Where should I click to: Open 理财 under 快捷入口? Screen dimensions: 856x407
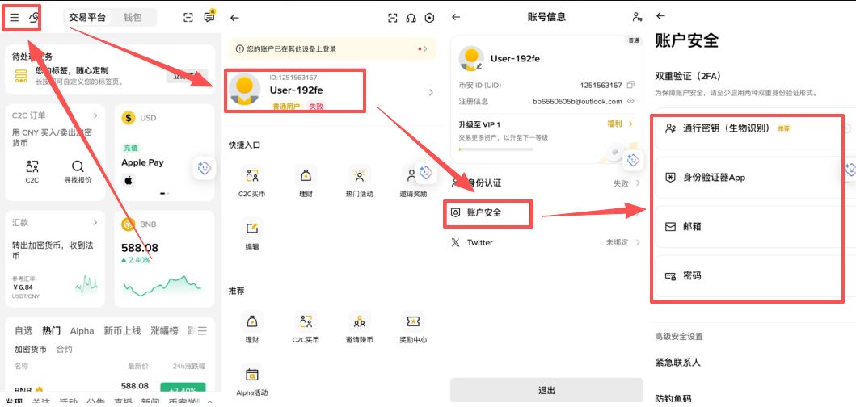pyautogui.click(x=306, y=182)
